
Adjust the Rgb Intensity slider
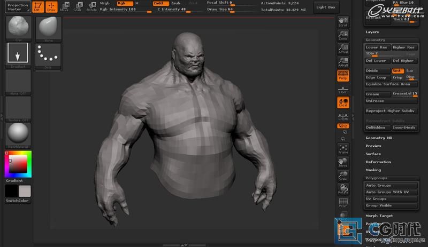click(x=126, y=10)
